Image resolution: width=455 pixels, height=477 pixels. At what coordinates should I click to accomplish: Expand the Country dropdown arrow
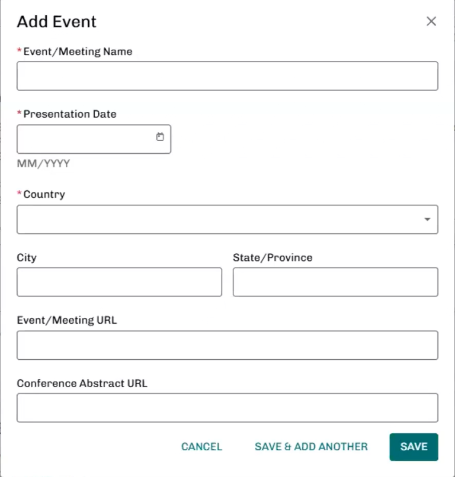pos(427,220)
